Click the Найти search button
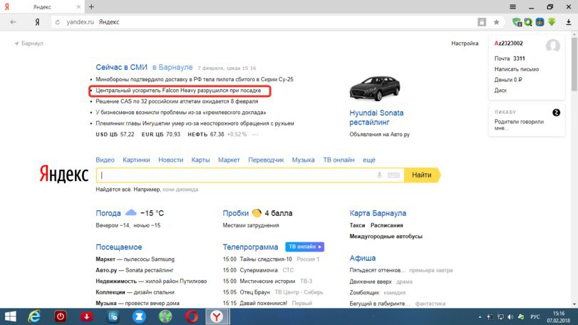The width and height of the screenshot is (578, 325). 422,175
